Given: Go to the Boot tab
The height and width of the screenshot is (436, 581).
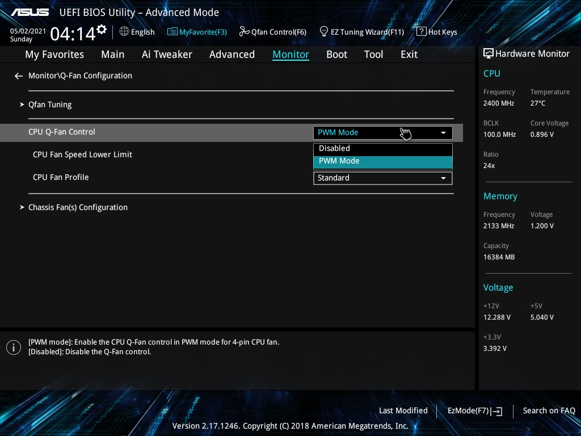Looking at the screenshot, I should (337, 54).
